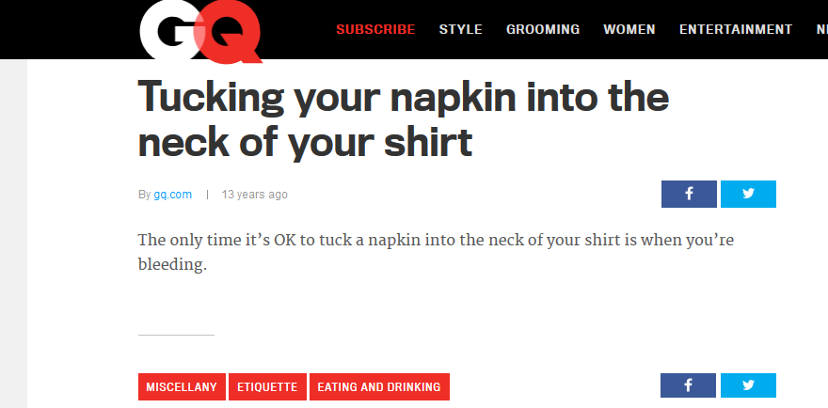828x408 pixels.
Task: Open the Grooming menu item
Action: 543,29
